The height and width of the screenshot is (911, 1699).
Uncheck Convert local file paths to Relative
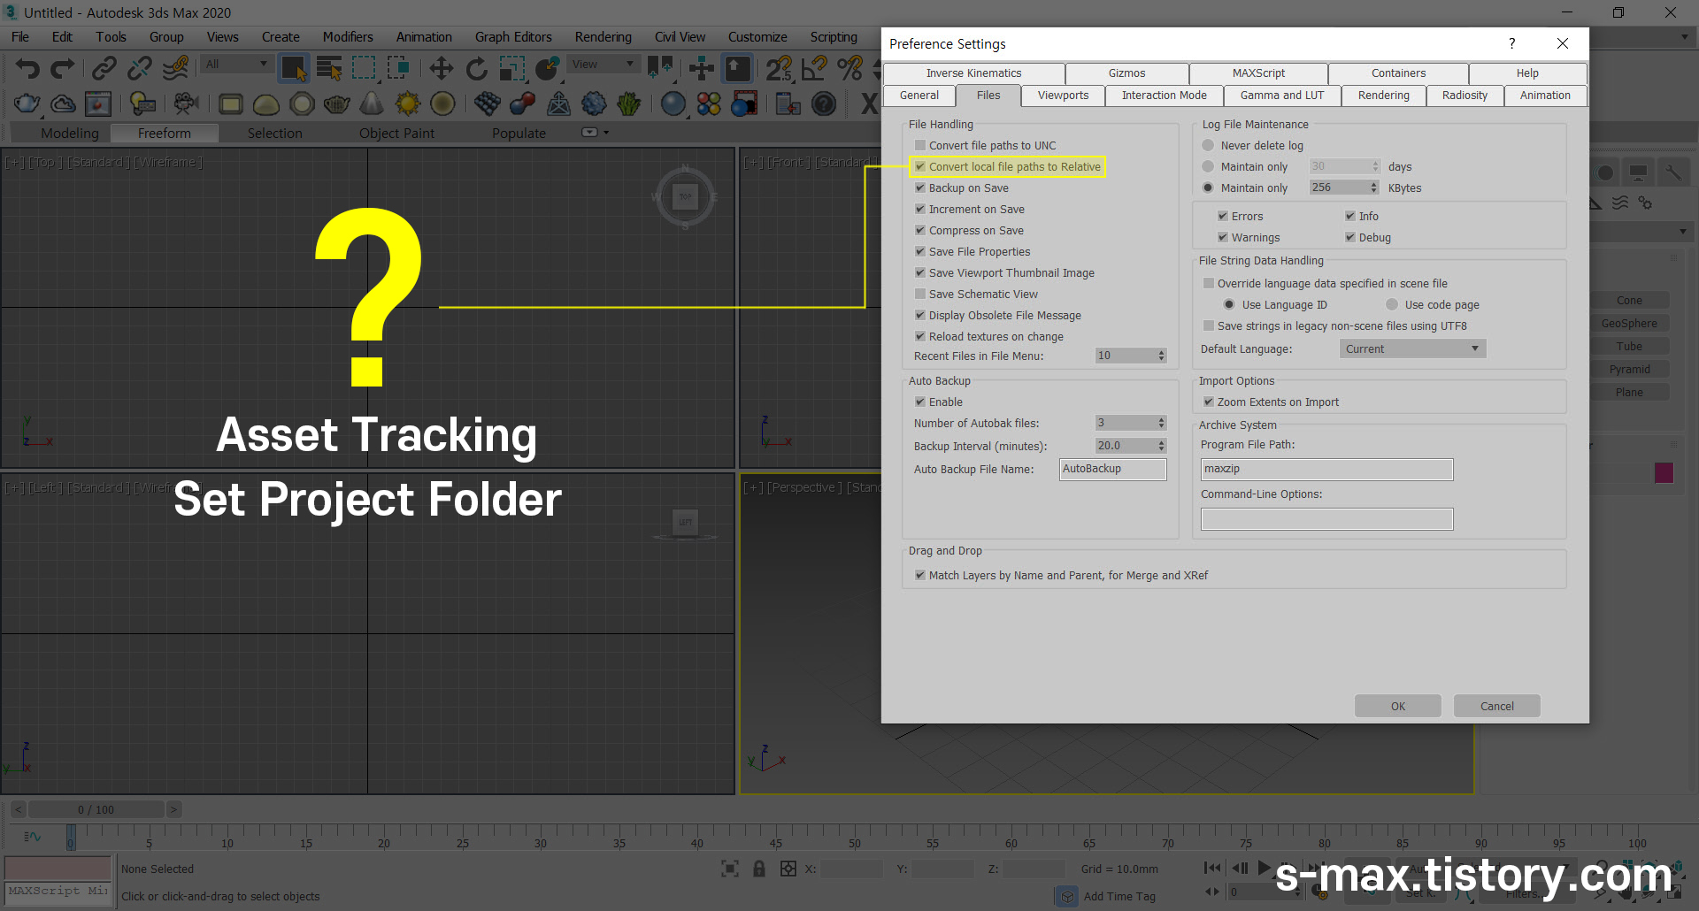920,166
